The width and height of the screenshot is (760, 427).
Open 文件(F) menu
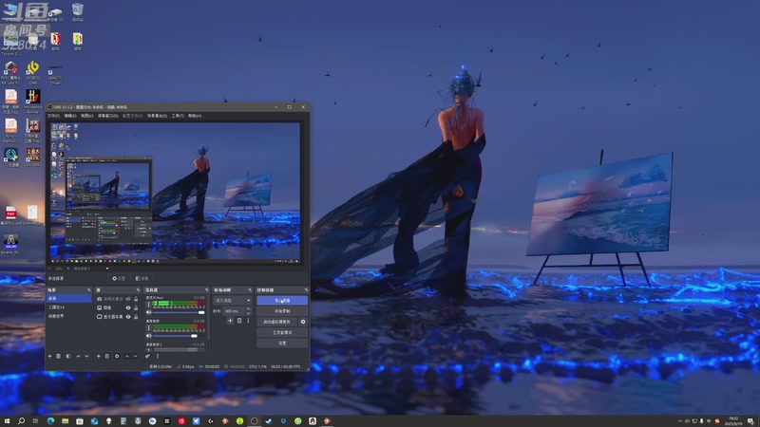pyautogui.click(x=53, y=116)
